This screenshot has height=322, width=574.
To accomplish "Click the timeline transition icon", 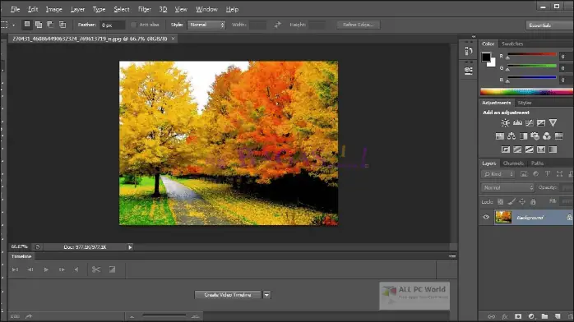I will (x=112, y=269).
